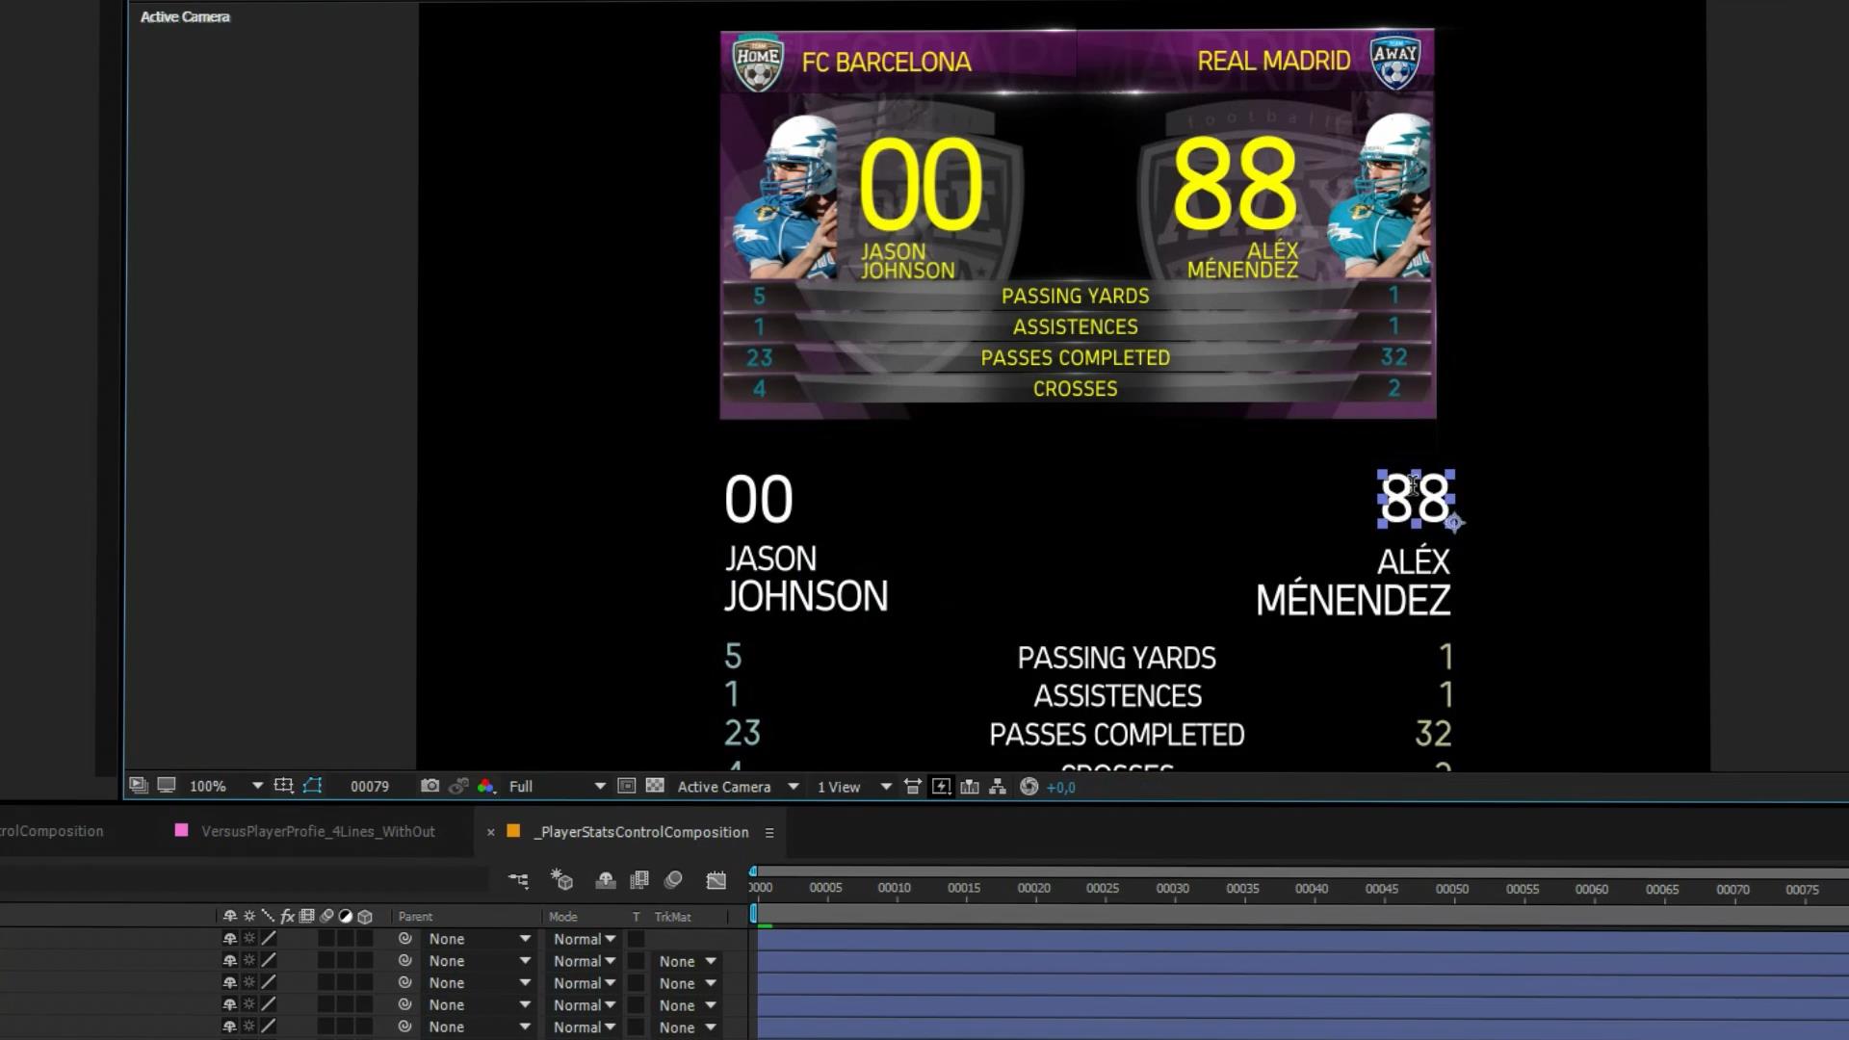Open the Fast Previews lightning icon
1849x1040 pixels.
click(941, 787)
